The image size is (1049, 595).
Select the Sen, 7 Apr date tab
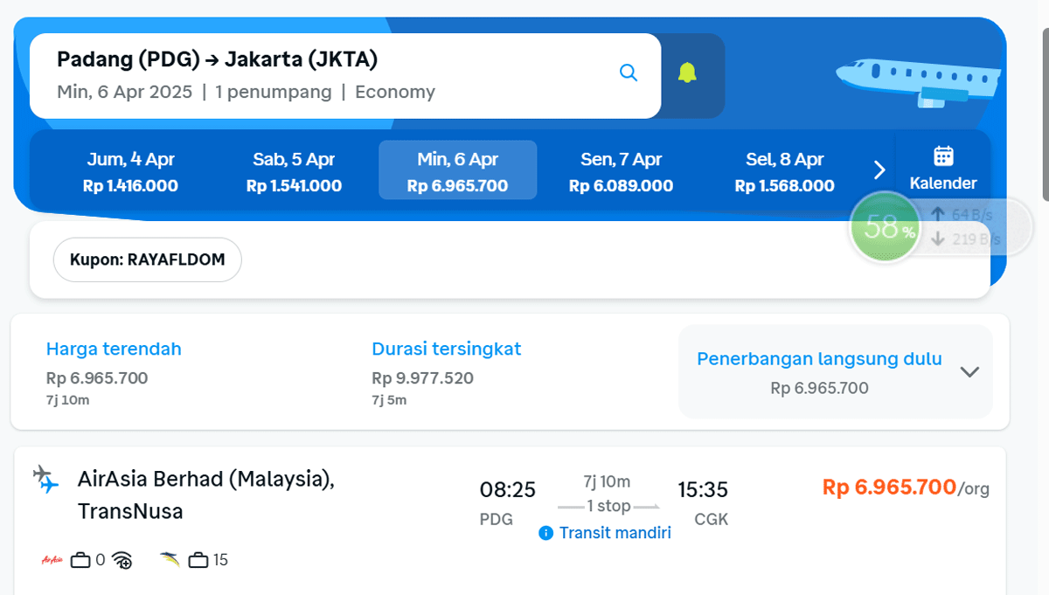tap(622, 171)
